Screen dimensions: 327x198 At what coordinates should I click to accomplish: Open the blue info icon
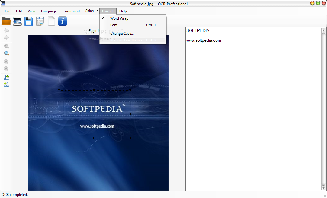[63, 21]
